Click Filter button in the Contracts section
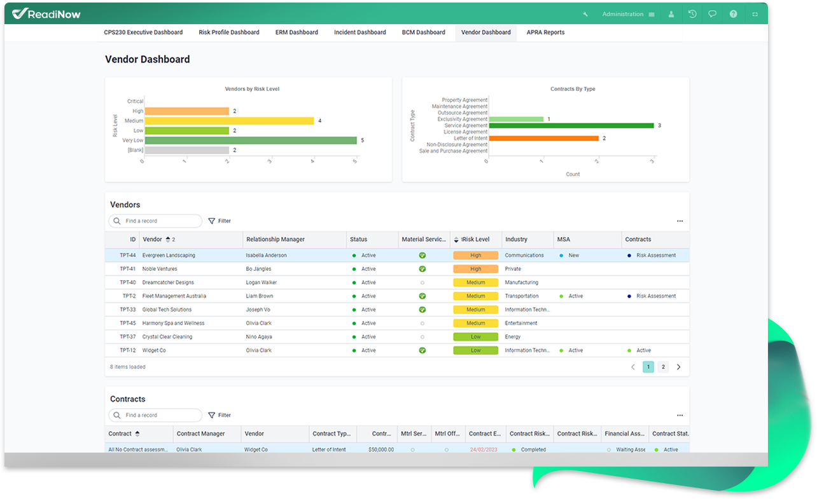The width and height of the screenshot is (817, 499). pos(219,415)
